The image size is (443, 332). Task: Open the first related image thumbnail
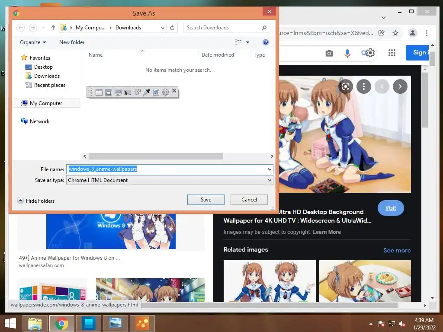pyautogui.click(x=269, y=281)
